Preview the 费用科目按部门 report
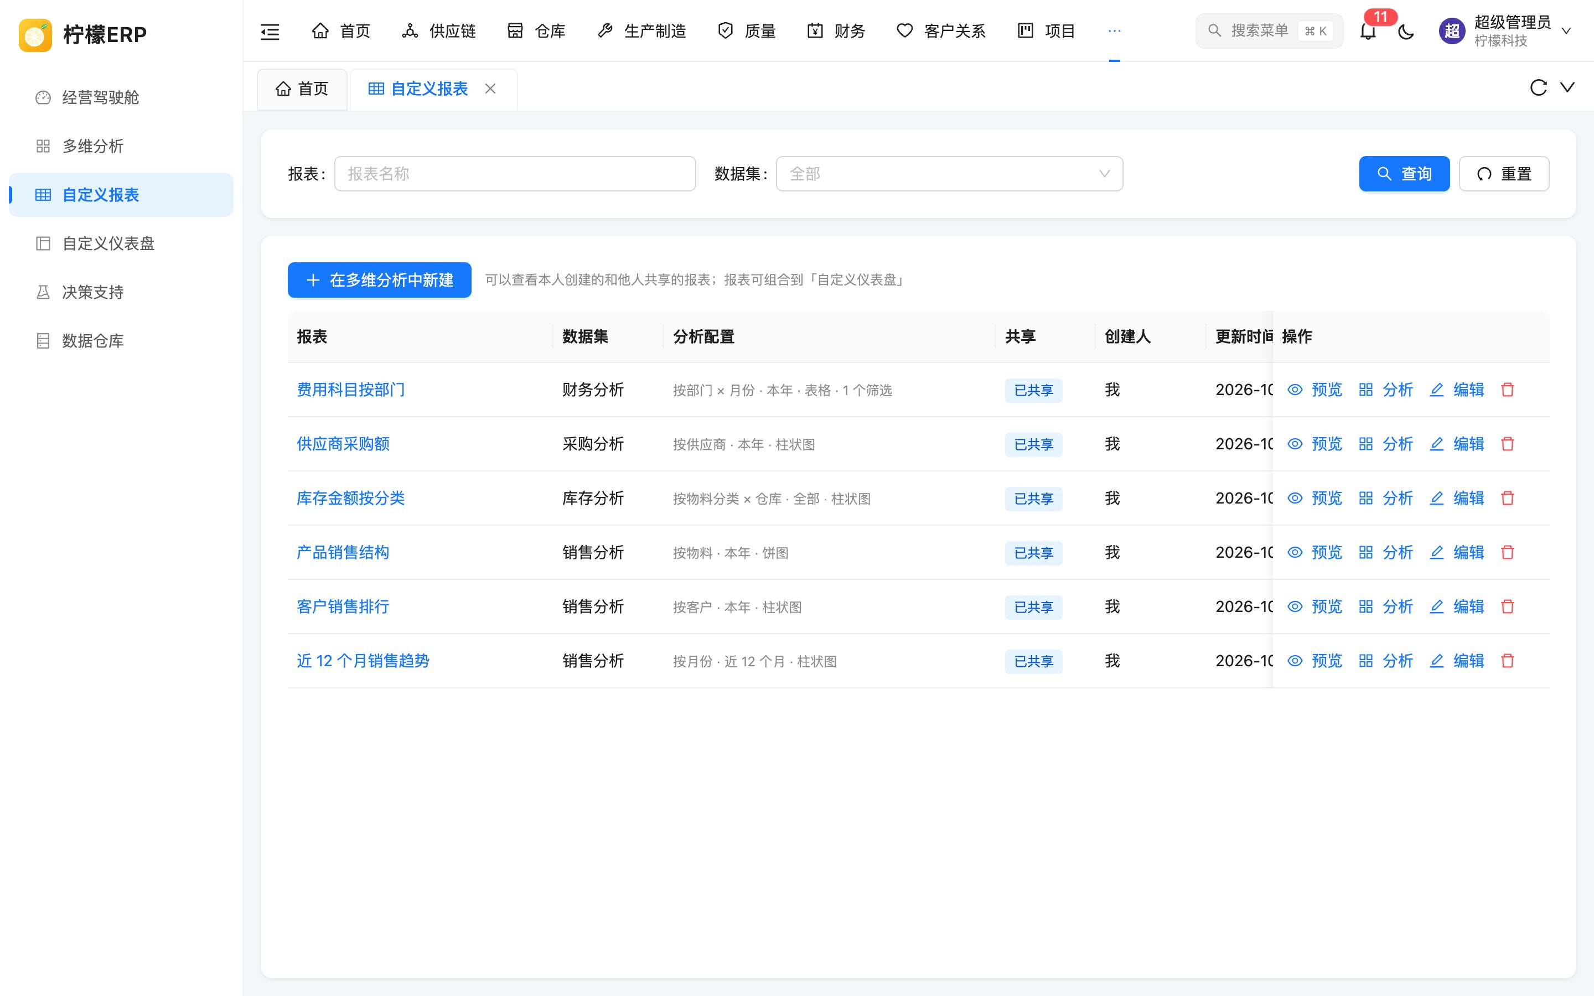Viewport: 1594px width, 996px height. click(x=1314, y=390)
